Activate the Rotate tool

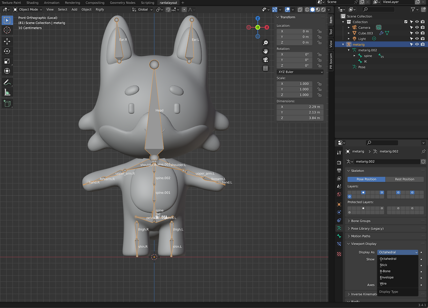click(7, 51)
